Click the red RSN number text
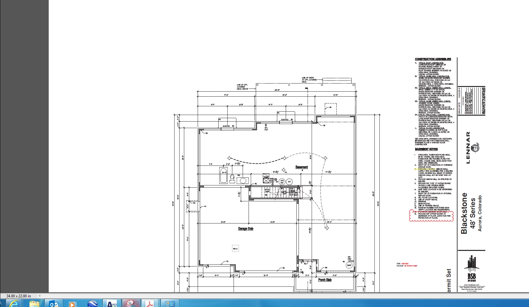Viewport: 529px width, 307px height. click(405, 264)
